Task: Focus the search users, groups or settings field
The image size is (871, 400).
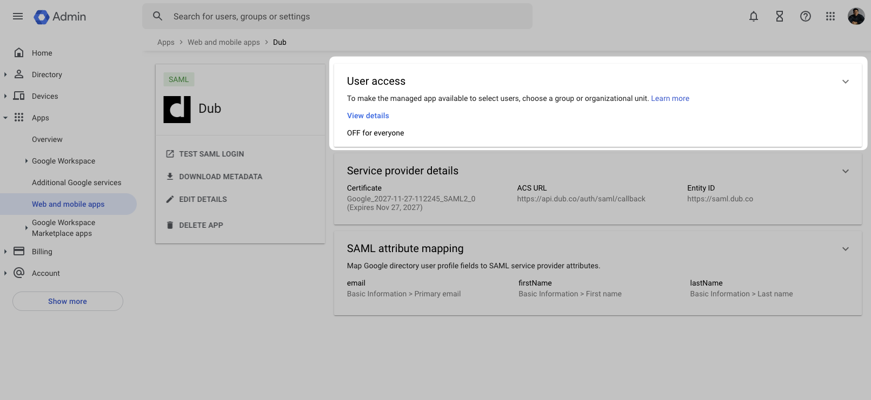Action: [337, 16]
